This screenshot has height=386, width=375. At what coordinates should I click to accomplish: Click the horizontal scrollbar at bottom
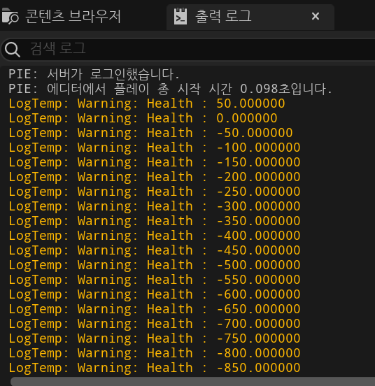tap(192, 381)
